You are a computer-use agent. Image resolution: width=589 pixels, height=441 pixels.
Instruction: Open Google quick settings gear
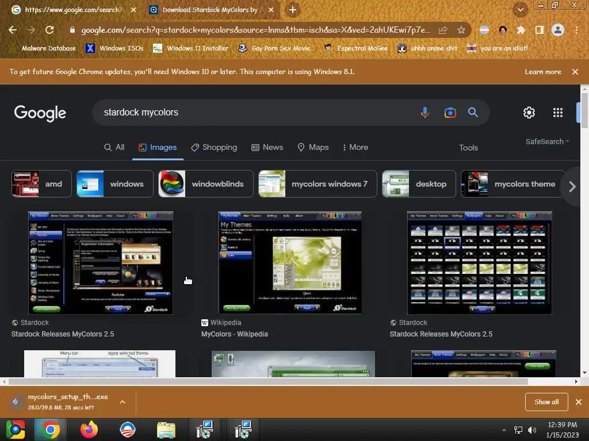click(529, 113)
